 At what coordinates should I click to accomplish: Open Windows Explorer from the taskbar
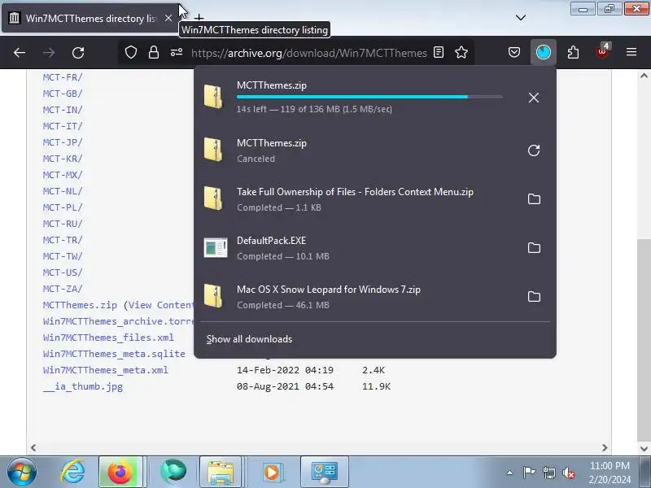[x=221, y=472]
